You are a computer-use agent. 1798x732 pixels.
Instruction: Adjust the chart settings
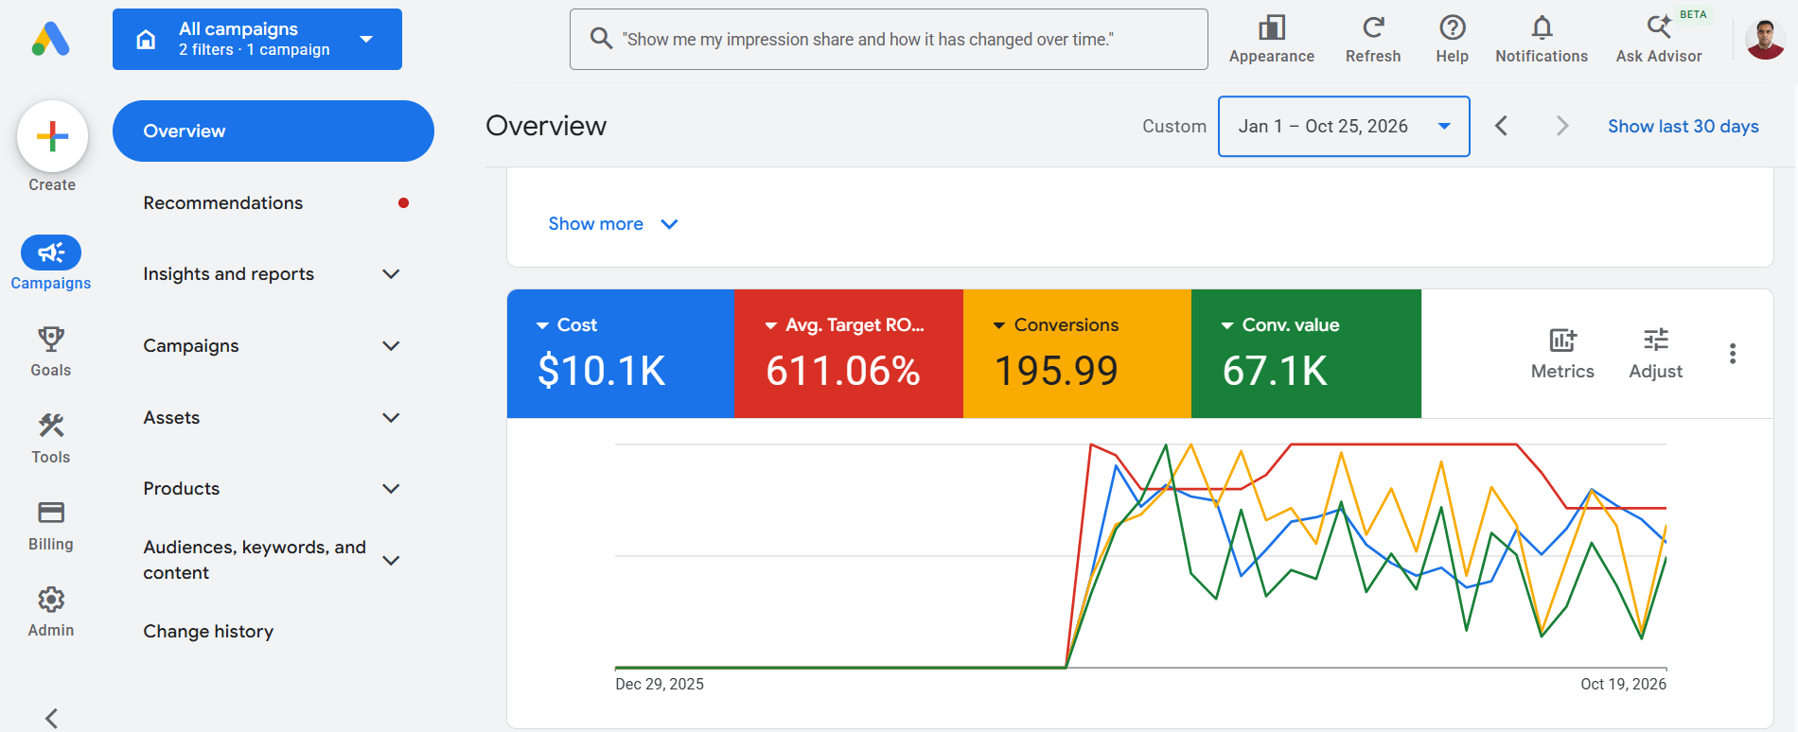(x=1655, y=354)
